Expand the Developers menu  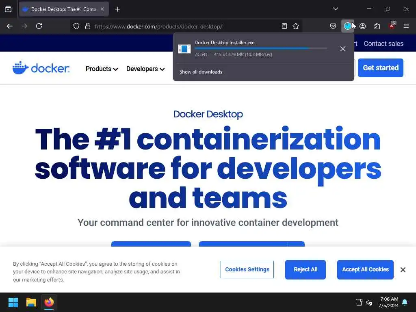tap(145, 69)
